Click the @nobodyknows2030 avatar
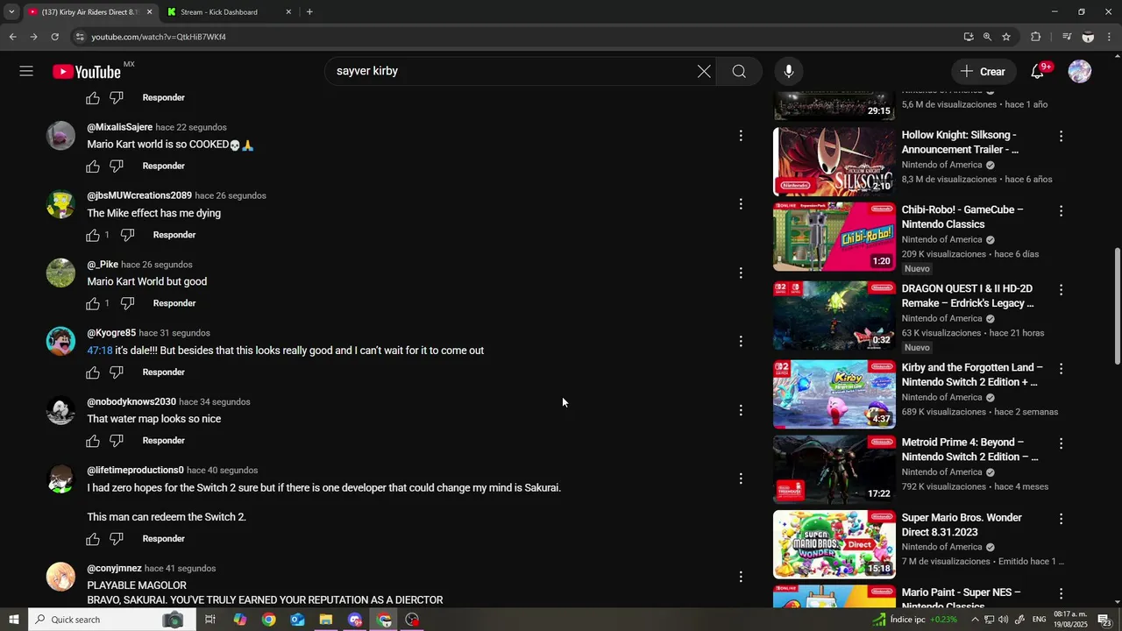The width and height of the screenshot is (1122, 631). point(60,410)
